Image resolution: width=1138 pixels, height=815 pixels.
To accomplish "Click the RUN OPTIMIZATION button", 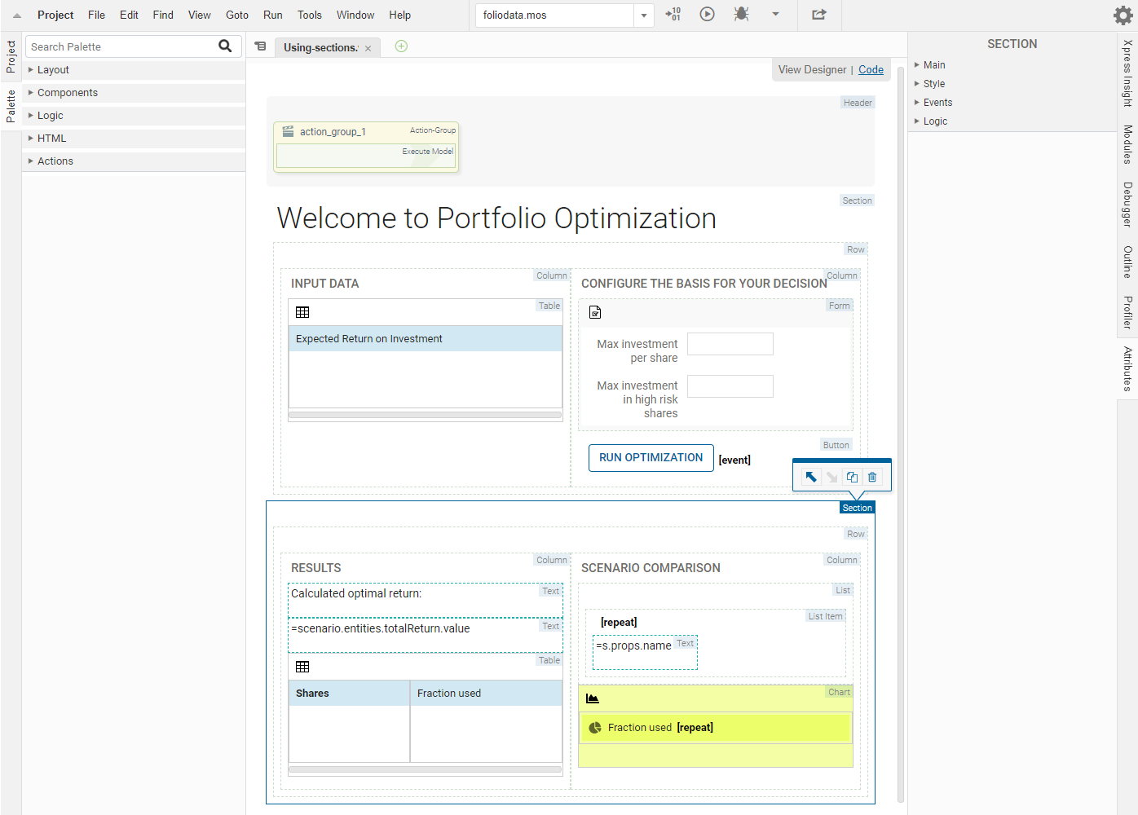I will [x=651, y=458].
